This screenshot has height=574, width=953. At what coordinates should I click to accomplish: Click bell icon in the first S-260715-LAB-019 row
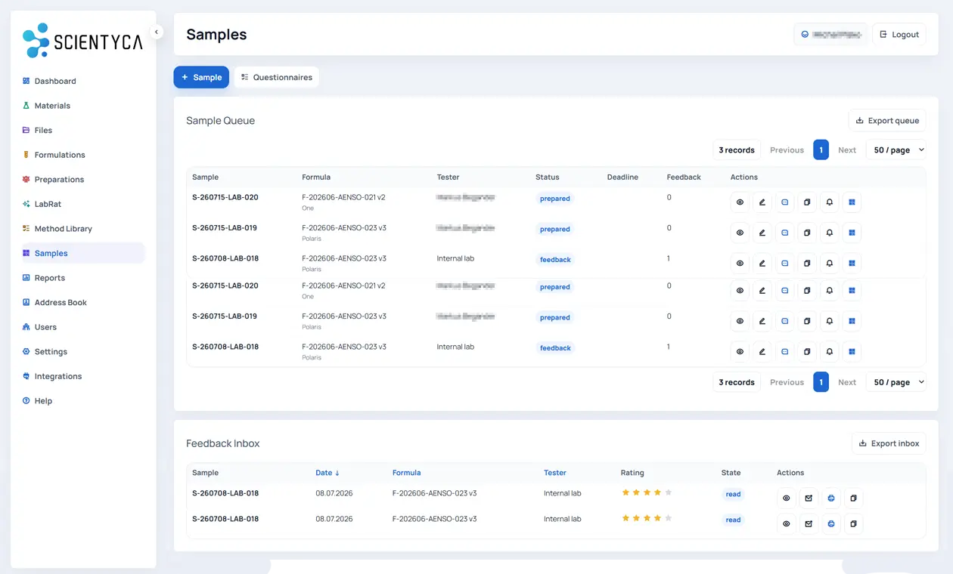830,233
